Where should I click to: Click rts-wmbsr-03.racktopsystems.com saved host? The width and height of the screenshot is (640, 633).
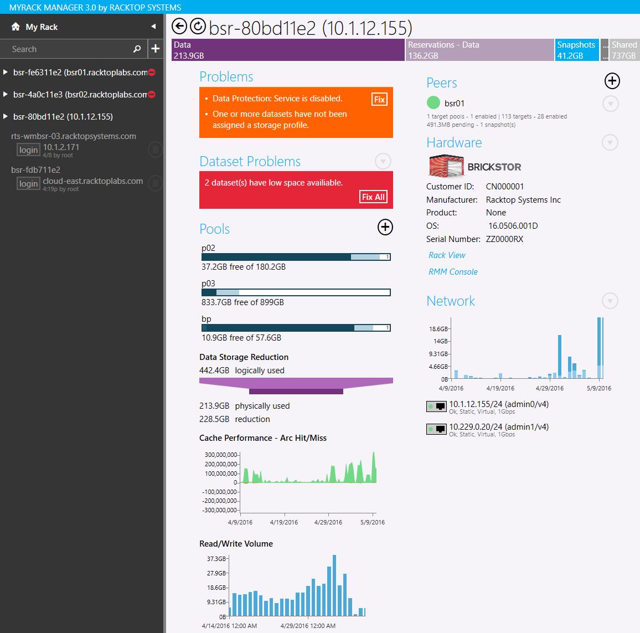(74, 136)
